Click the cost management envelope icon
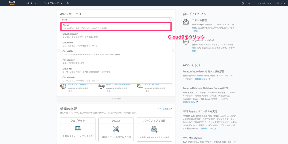 [186, 22]
